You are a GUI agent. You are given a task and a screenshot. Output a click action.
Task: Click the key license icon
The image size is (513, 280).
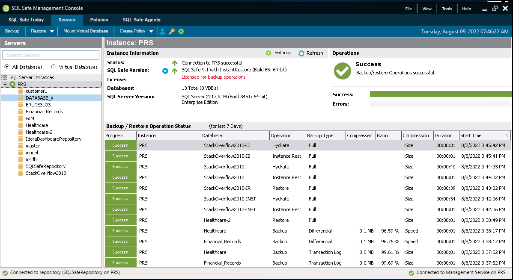point(172,31)
